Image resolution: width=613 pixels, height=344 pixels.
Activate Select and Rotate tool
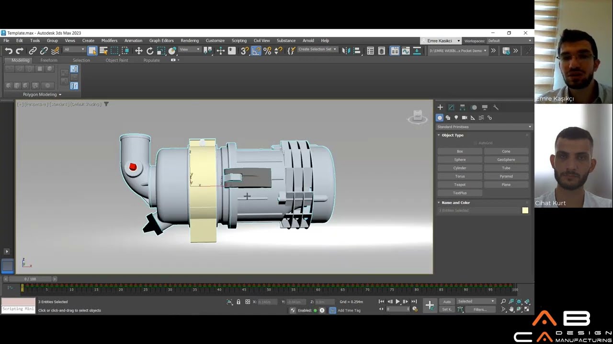(150, 51)
